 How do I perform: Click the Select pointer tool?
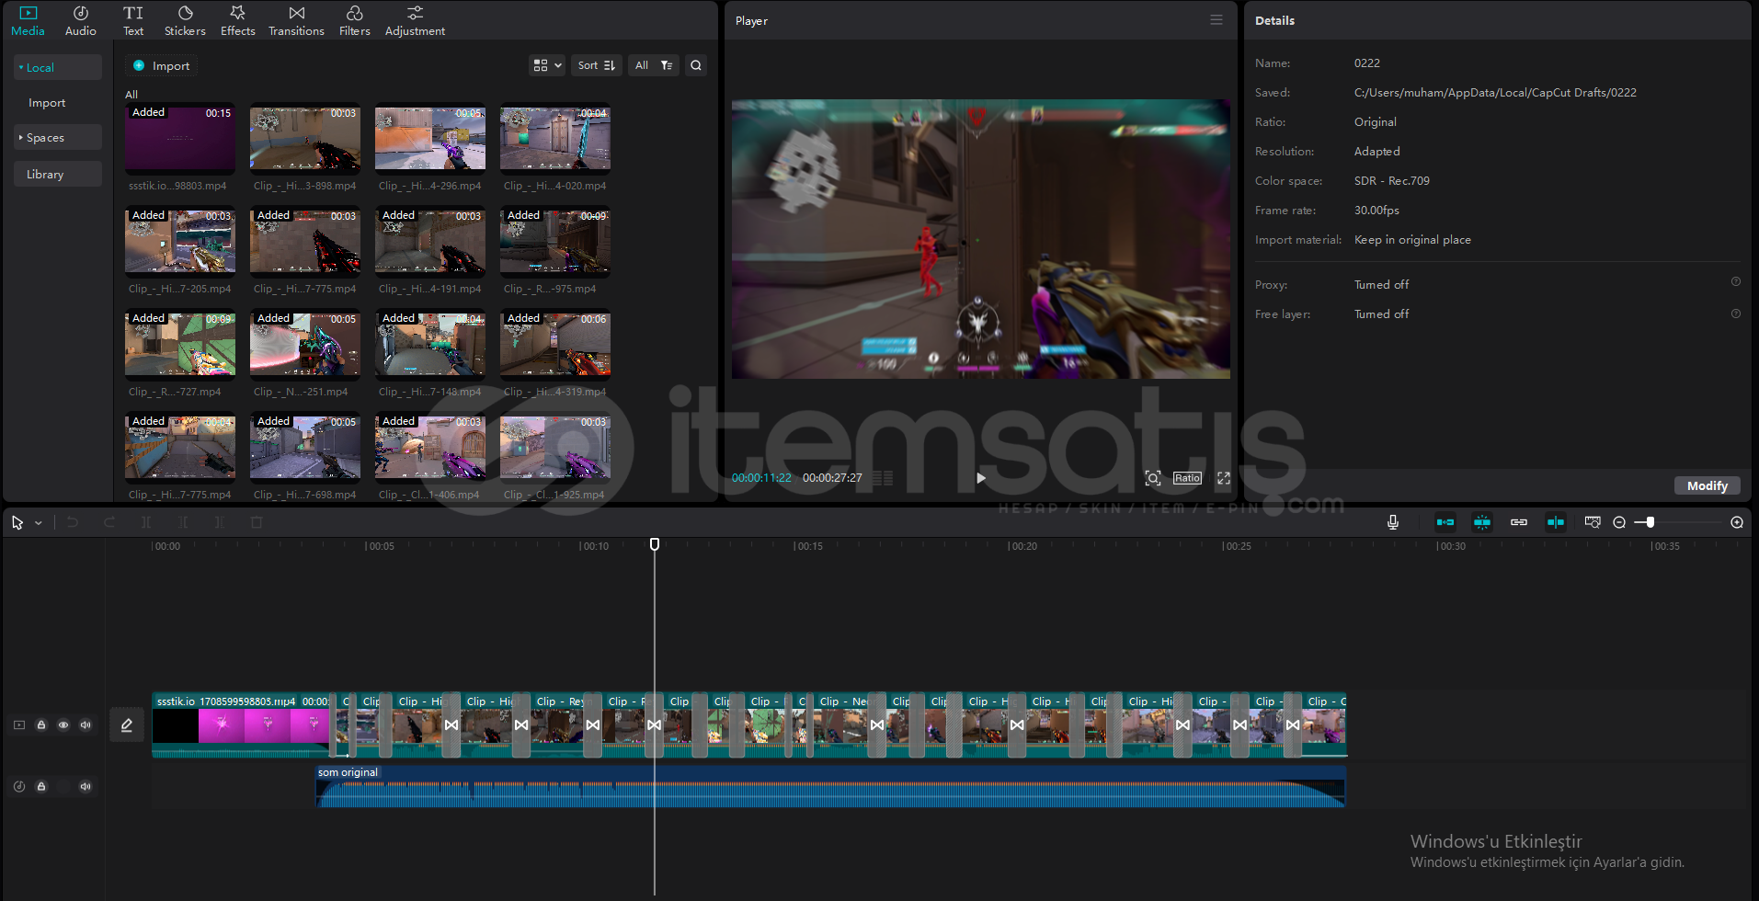point(17,522)
